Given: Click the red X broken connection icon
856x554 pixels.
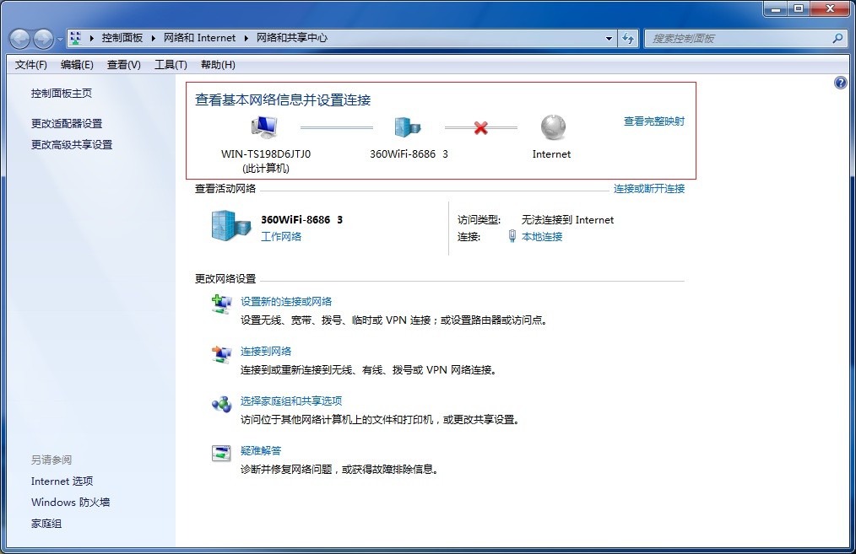Looking at the screenshot, I should click(x=481, y=127).
